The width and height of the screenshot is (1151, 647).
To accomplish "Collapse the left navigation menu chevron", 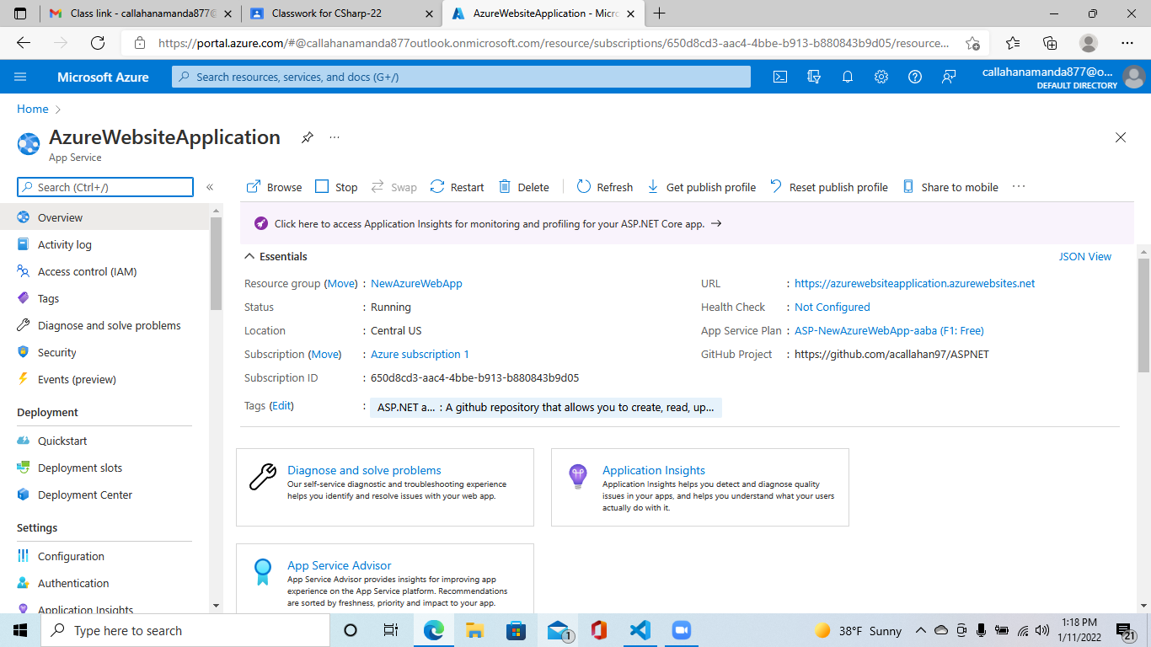I will coord(210,187).
